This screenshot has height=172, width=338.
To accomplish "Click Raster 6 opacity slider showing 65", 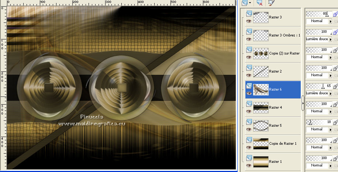I will click(x=319, y=86).
